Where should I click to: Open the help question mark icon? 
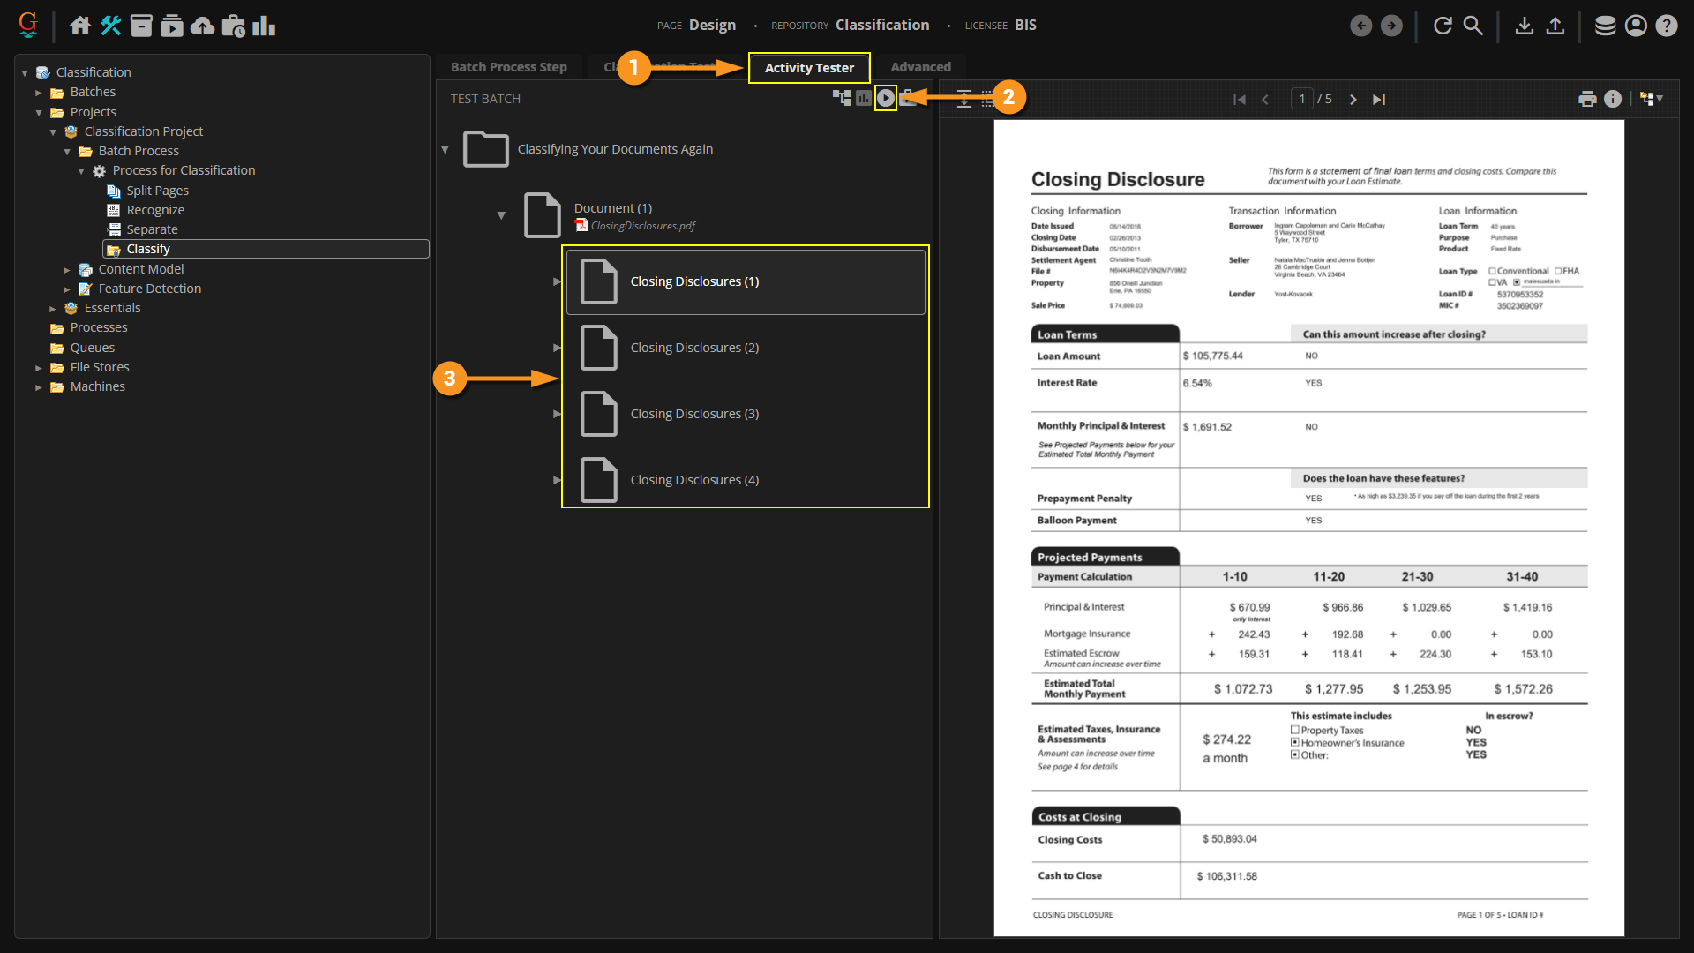(x=1667, y=26)
